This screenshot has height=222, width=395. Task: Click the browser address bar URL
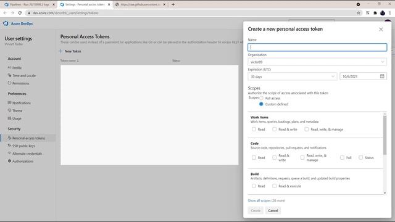pyautogui.click(x=65, y=13)
